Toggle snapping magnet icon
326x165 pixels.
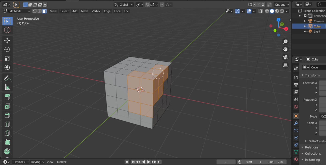pyautogui.click(x=147, y=5)
